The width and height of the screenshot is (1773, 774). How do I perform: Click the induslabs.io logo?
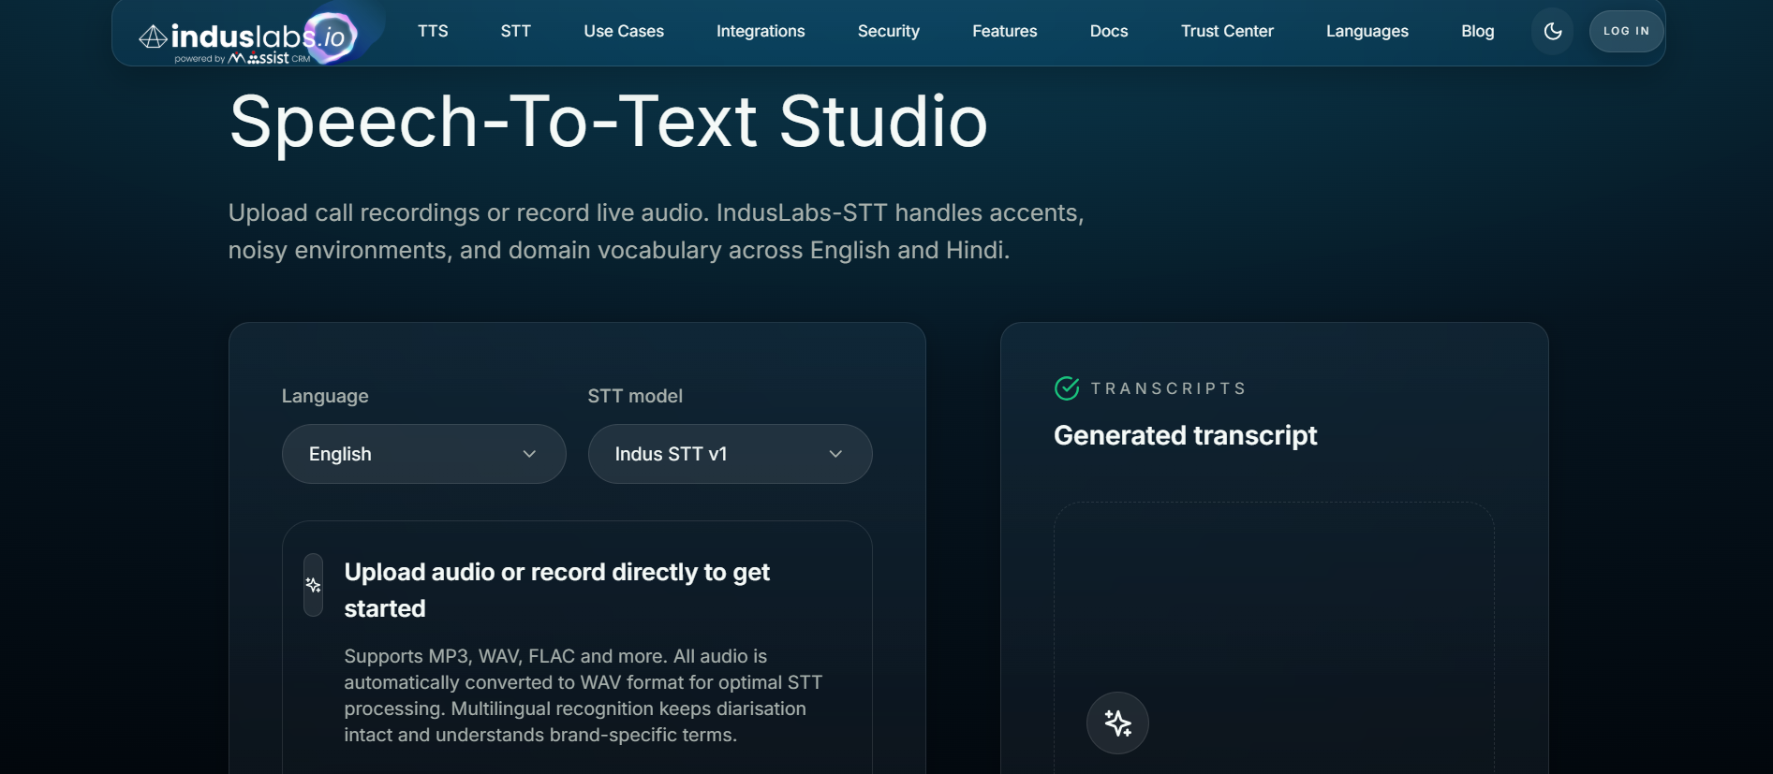[248, 37]
